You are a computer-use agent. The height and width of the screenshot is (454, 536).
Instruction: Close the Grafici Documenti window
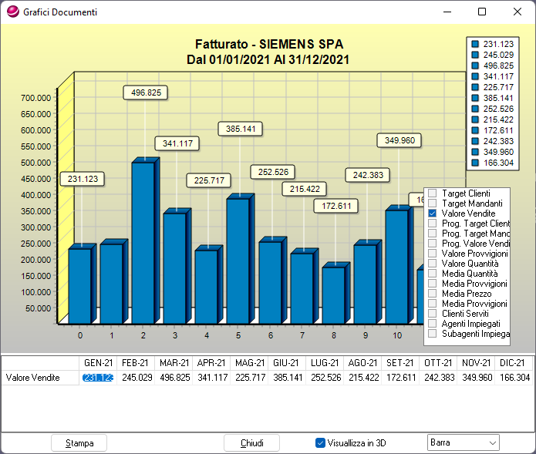(x=517, y=12)
